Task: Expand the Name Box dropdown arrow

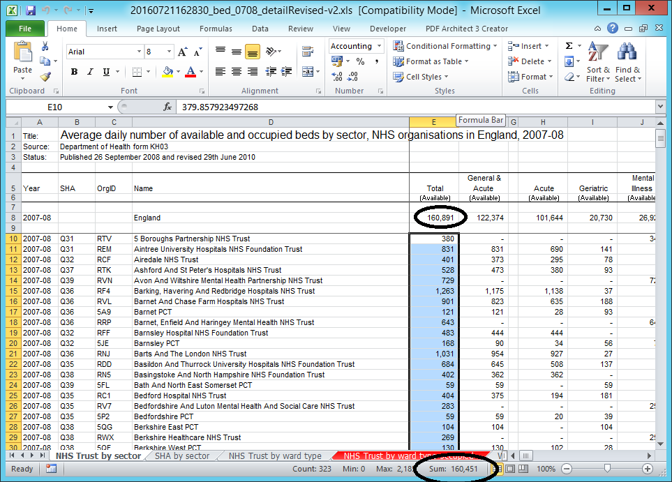Action: point(110,107)
